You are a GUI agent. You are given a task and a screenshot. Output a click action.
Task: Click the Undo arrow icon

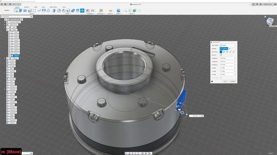(x=14, y=4)
